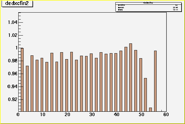The height and width of the screenshot is (124, 185).
Task: Click the Mean row in stats box
Action: click(148, 8)
